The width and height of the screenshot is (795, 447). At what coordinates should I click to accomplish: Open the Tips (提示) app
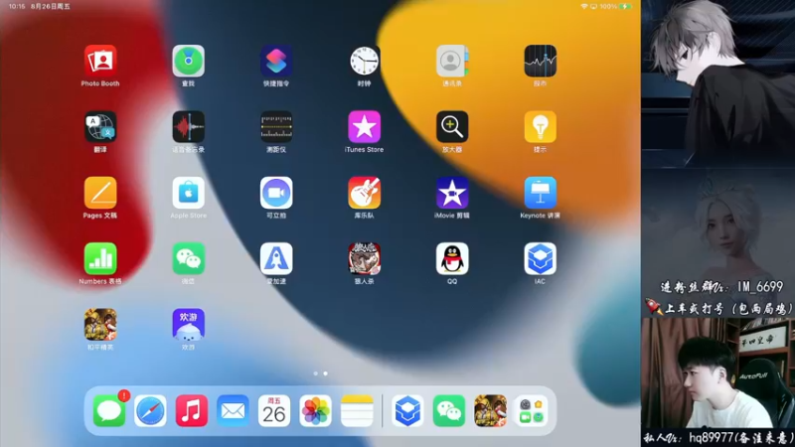pos(540,127)
